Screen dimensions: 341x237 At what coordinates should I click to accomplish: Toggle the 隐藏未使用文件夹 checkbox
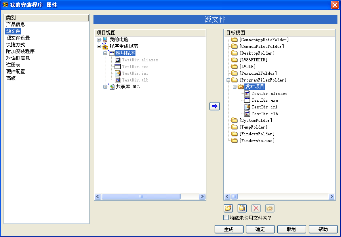coord(226,218)
